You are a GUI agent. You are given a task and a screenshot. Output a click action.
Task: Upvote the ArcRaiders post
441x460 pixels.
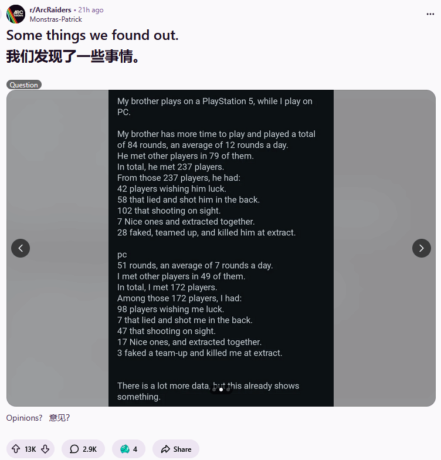16,449
